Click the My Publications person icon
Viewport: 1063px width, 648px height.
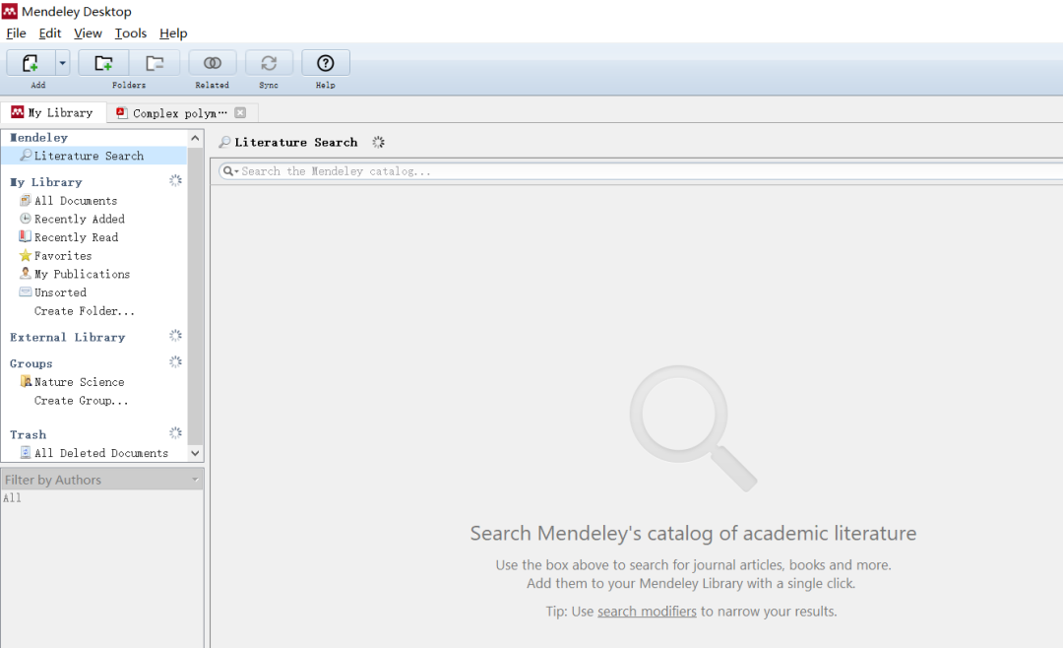pos(25,274)
